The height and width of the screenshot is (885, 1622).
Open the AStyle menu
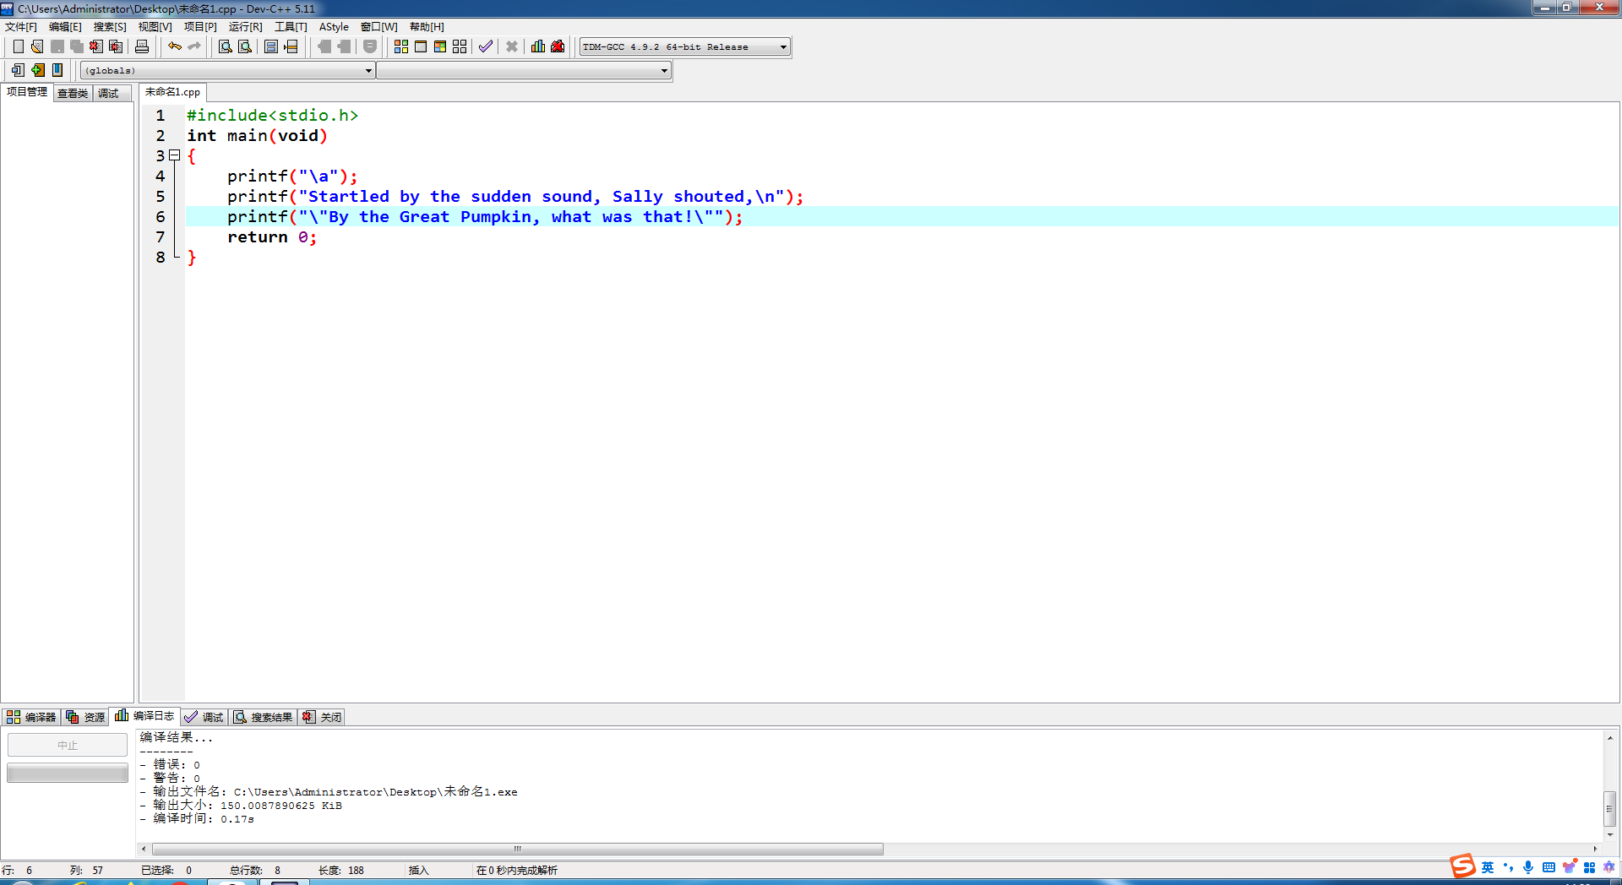tap(334, 27)
